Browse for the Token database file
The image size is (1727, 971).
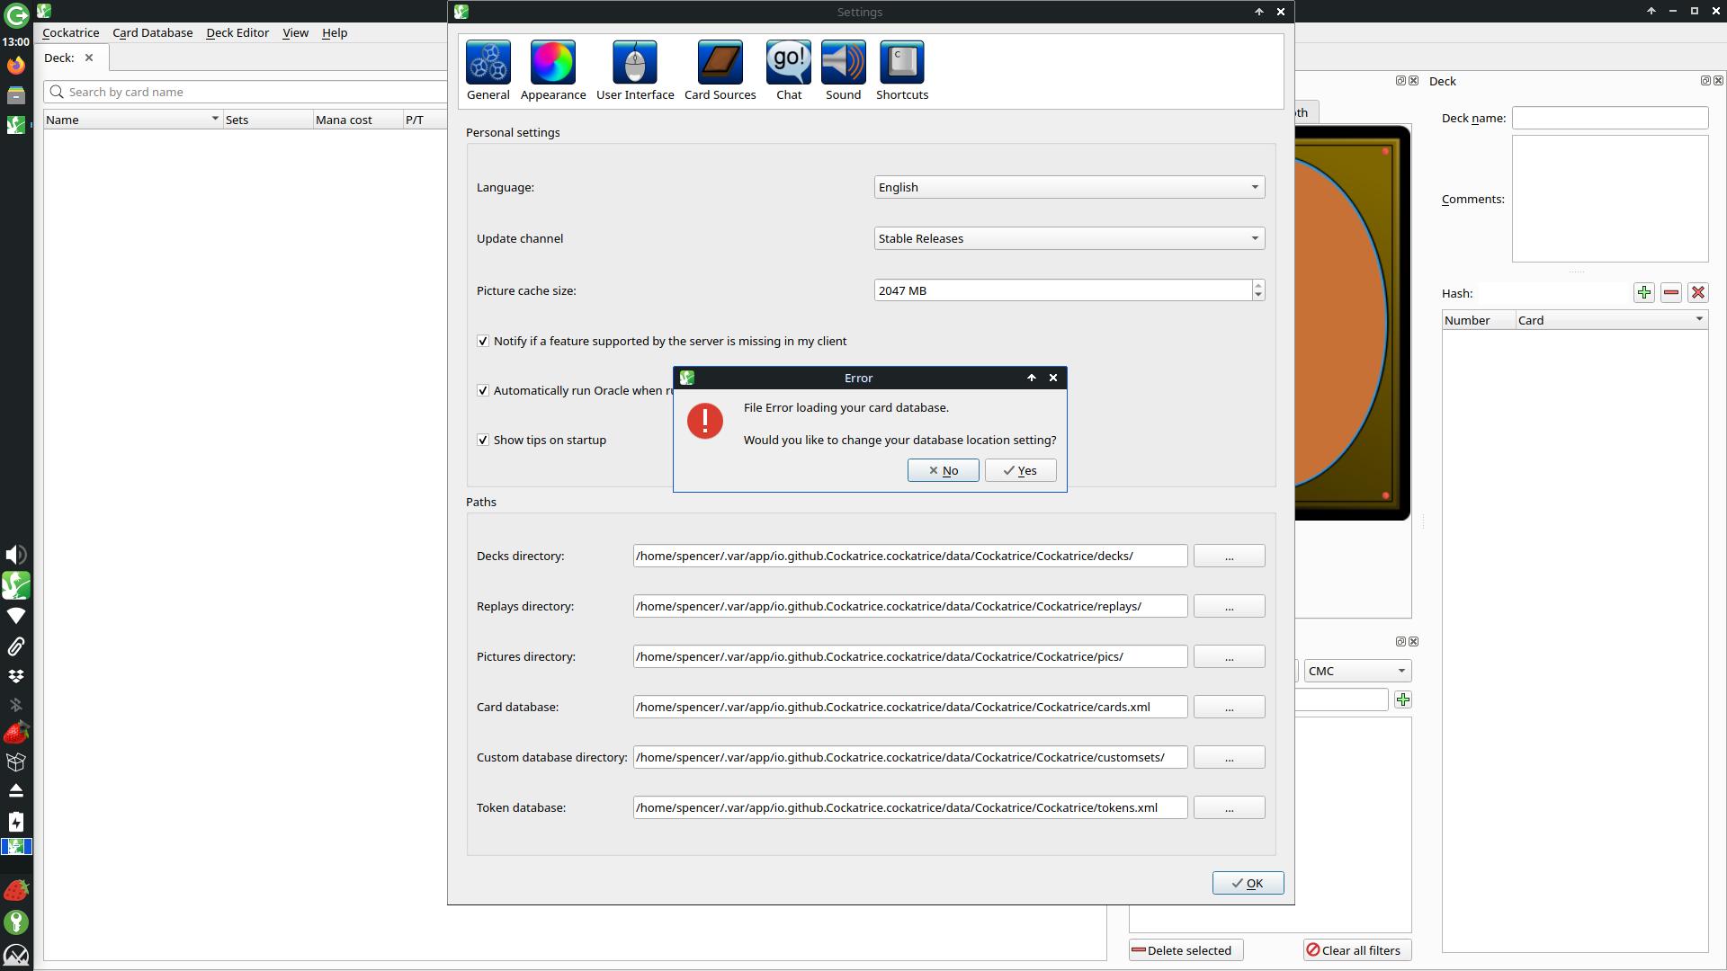[1229, 807]
